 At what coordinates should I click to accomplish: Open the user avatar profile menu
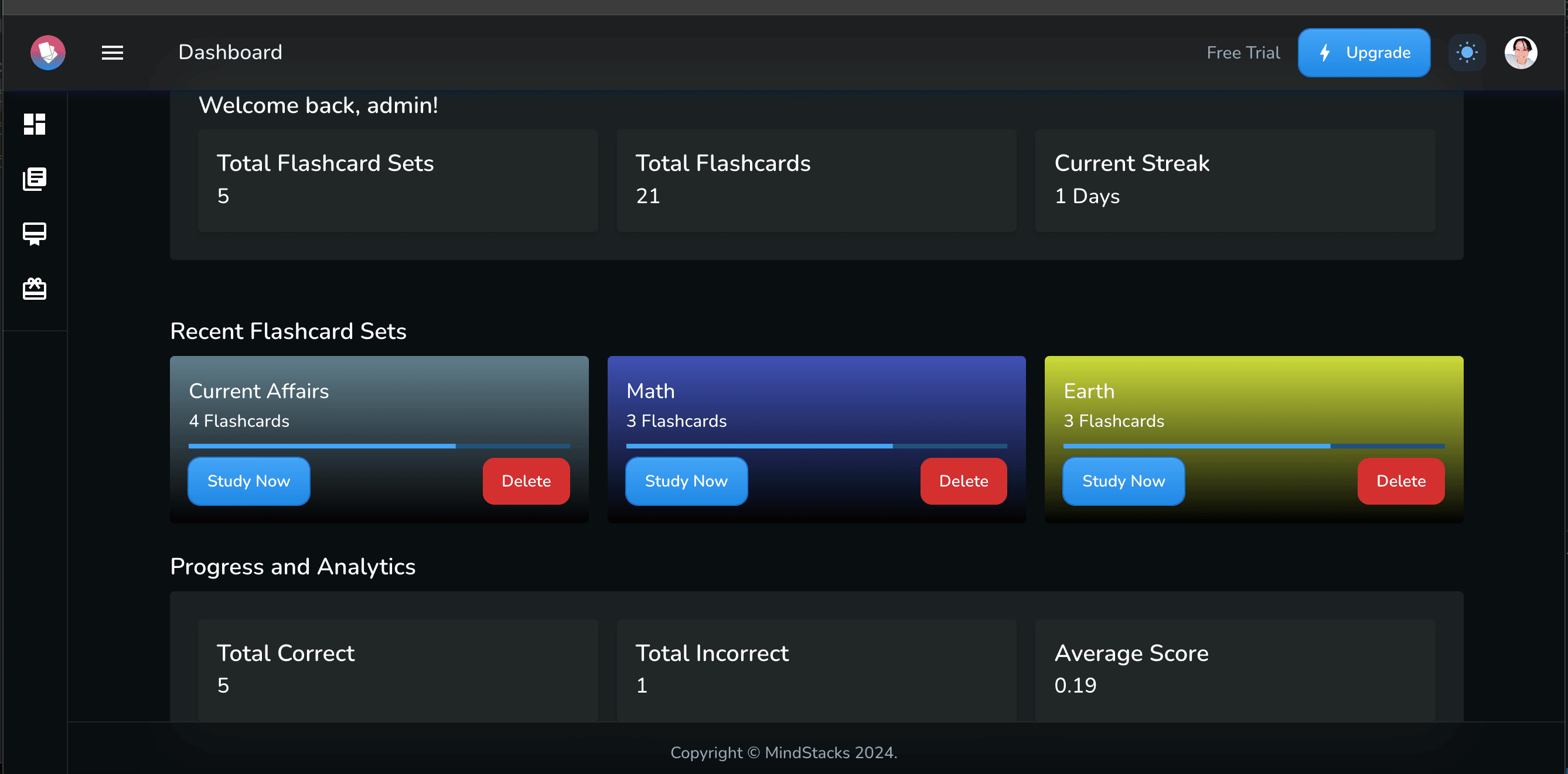pyautogui.click(x=1520, y=53)
